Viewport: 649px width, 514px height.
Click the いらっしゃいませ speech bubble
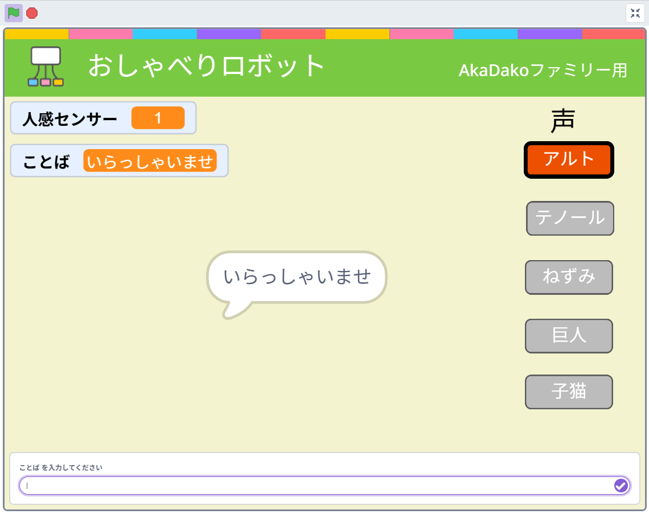(x=297, y=277)
